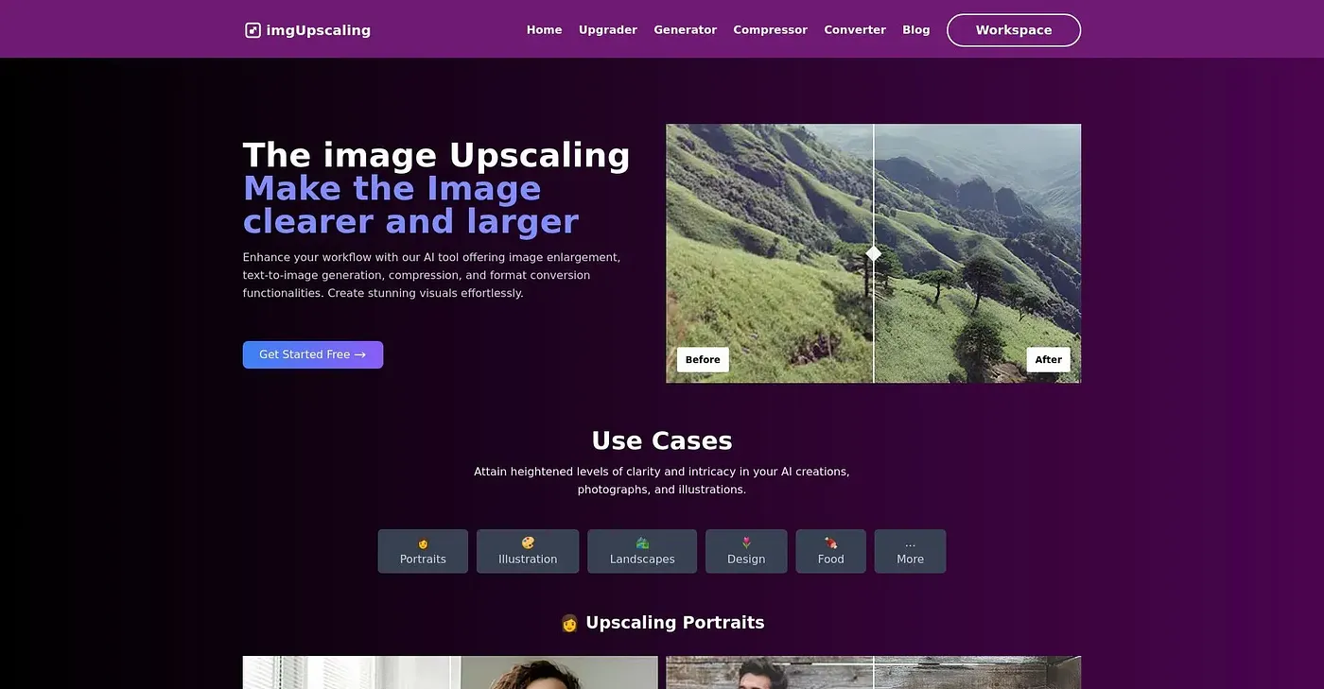Screen dimensions: 1324x689
Task: Open the Generator menu item
Action: point(686,30)
